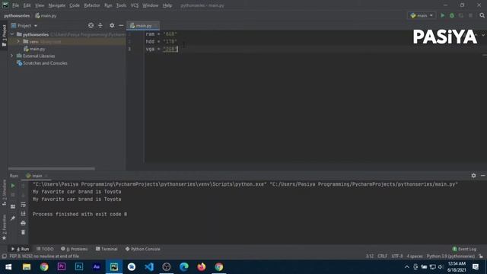Open the Python Console tool window
The height and width of the screenshot is (274, 487).
point(142,249)
